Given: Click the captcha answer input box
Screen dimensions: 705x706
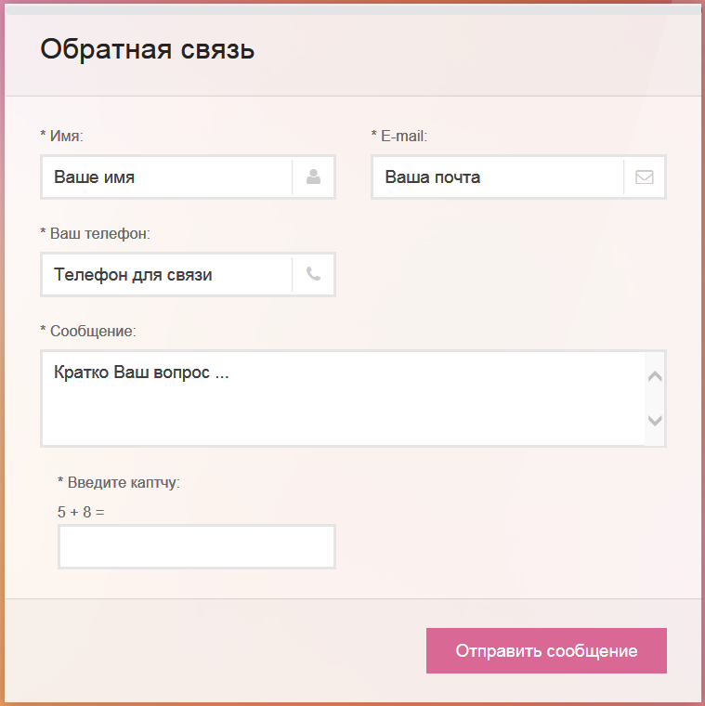Looking at the screenshot, I should click(x=197, y=546).
